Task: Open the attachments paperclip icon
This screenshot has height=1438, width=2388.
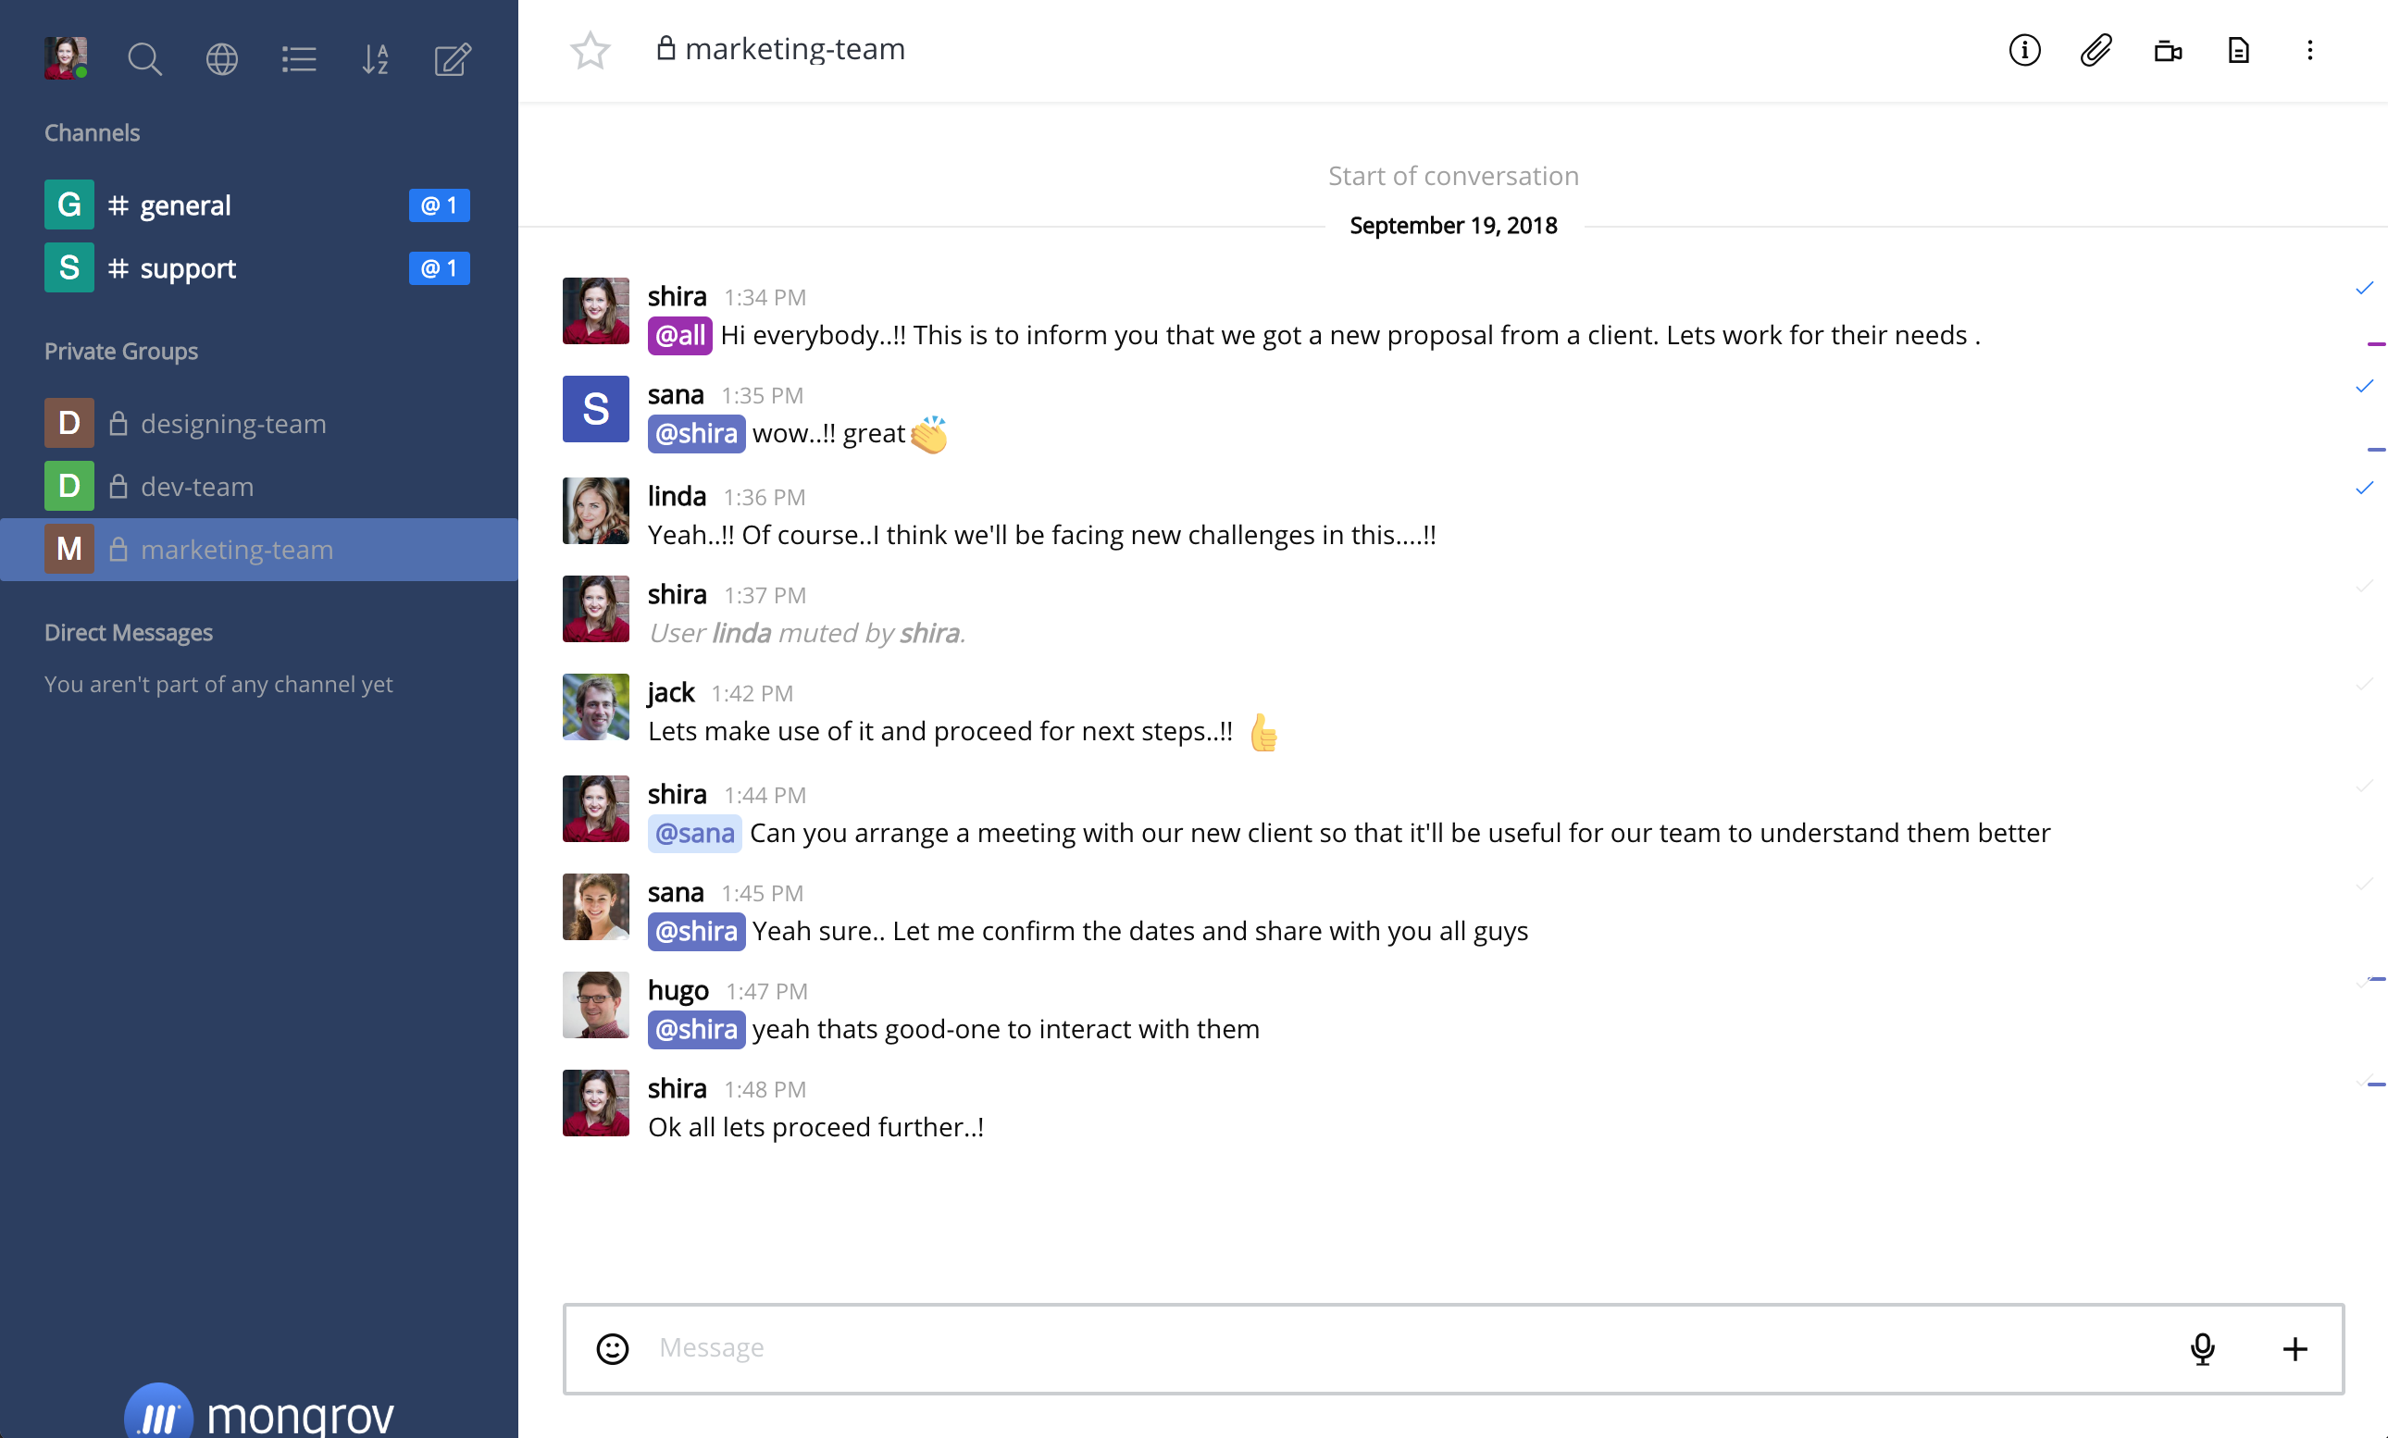Action: tap(2096, 50)
